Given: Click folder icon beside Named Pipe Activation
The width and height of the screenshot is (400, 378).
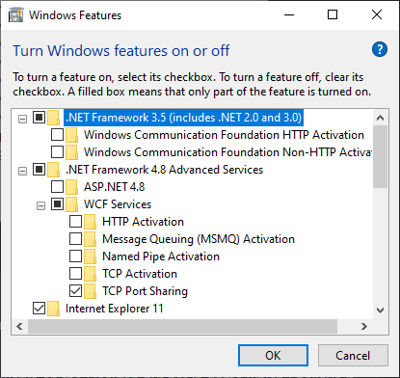Looking at the screenshot, I should tap(91, 256).
